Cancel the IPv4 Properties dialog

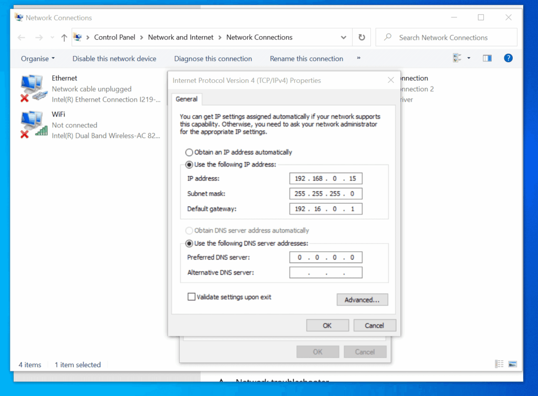375,325
